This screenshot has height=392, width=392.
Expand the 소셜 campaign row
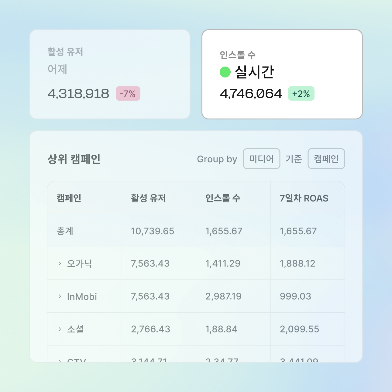point(60,329)
